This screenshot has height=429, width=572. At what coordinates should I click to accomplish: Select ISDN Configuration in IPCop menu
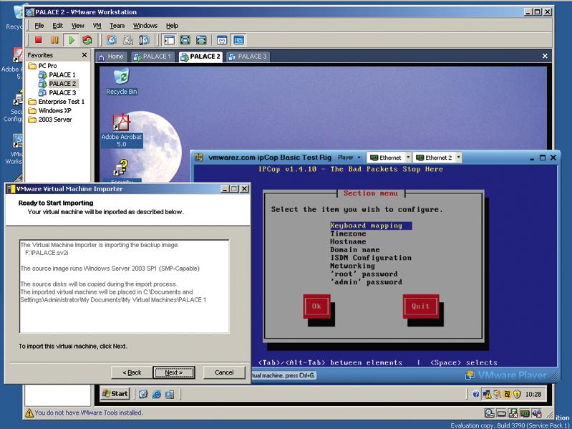371,258
